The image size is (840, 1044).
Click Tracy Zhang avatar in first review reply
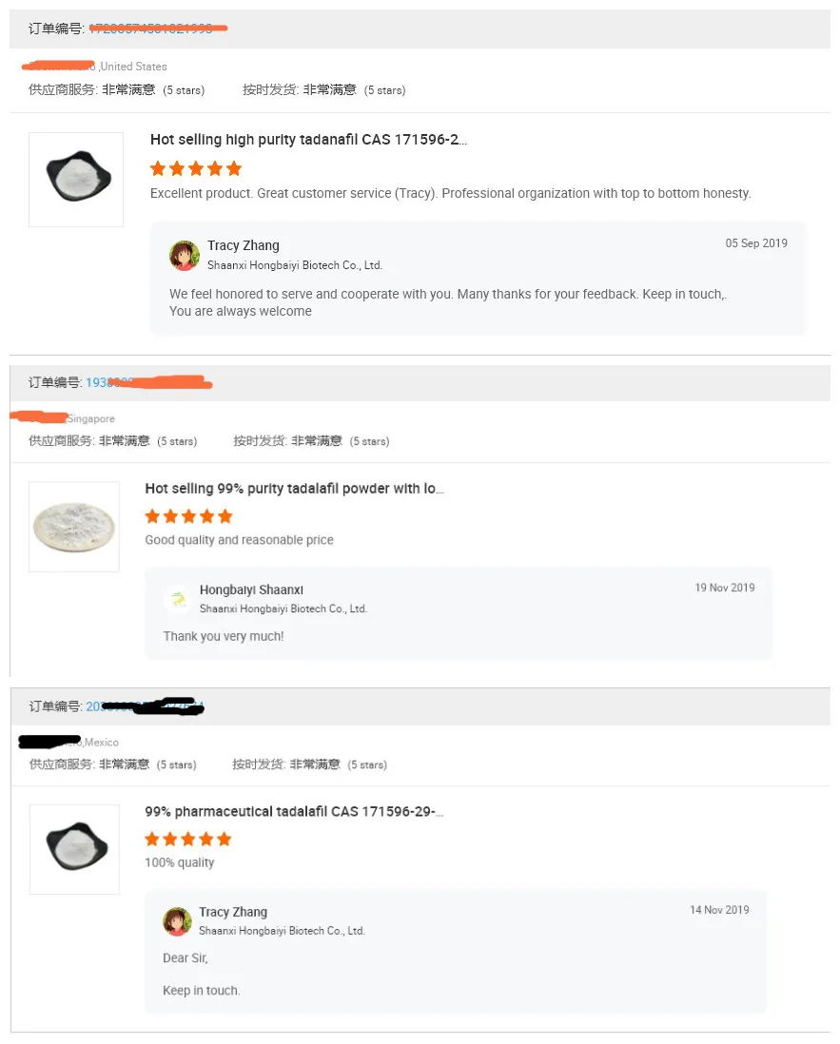click(x=185, y=256)
